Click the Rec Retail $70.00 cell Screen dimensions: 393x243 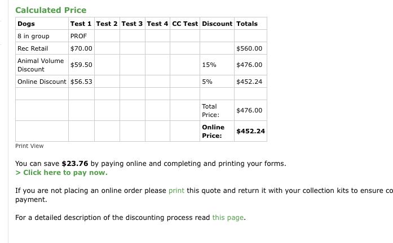coord(81,48)
